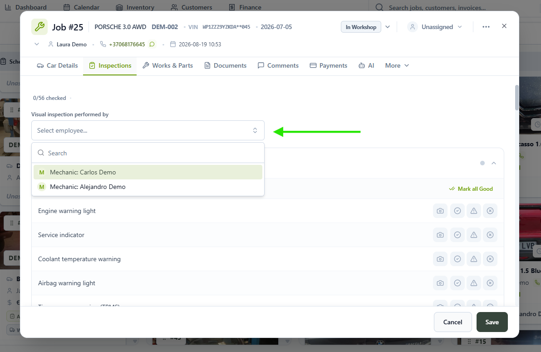Screen dimensions: 541x352
Task: Open the Payments tab
Action: pyautogui.click(x=329, y=66)
